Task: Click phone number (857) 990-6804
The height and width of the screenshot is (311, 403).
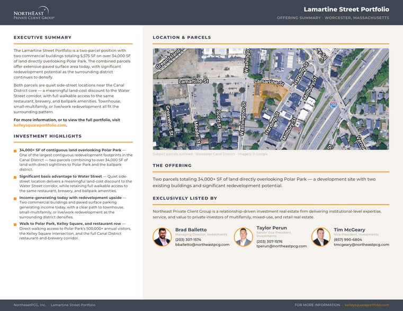Action: click(348, 240)
